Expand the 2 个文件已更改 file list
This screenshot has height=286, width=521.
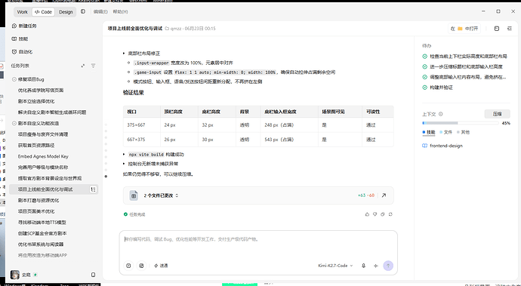point(161,195)
